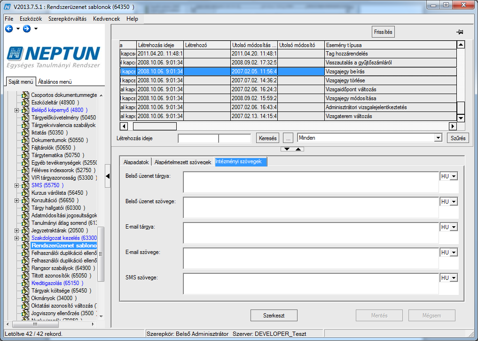Click the E-mail szövege text field
The width and height of the screenshot is (478, 341).
pyautogui.click(x=311, y=258)
